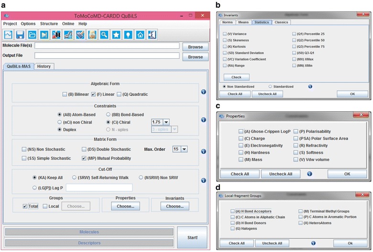Switch to Norms tab in Invariants
The image size is (373, 252).
tap(228, 22)
